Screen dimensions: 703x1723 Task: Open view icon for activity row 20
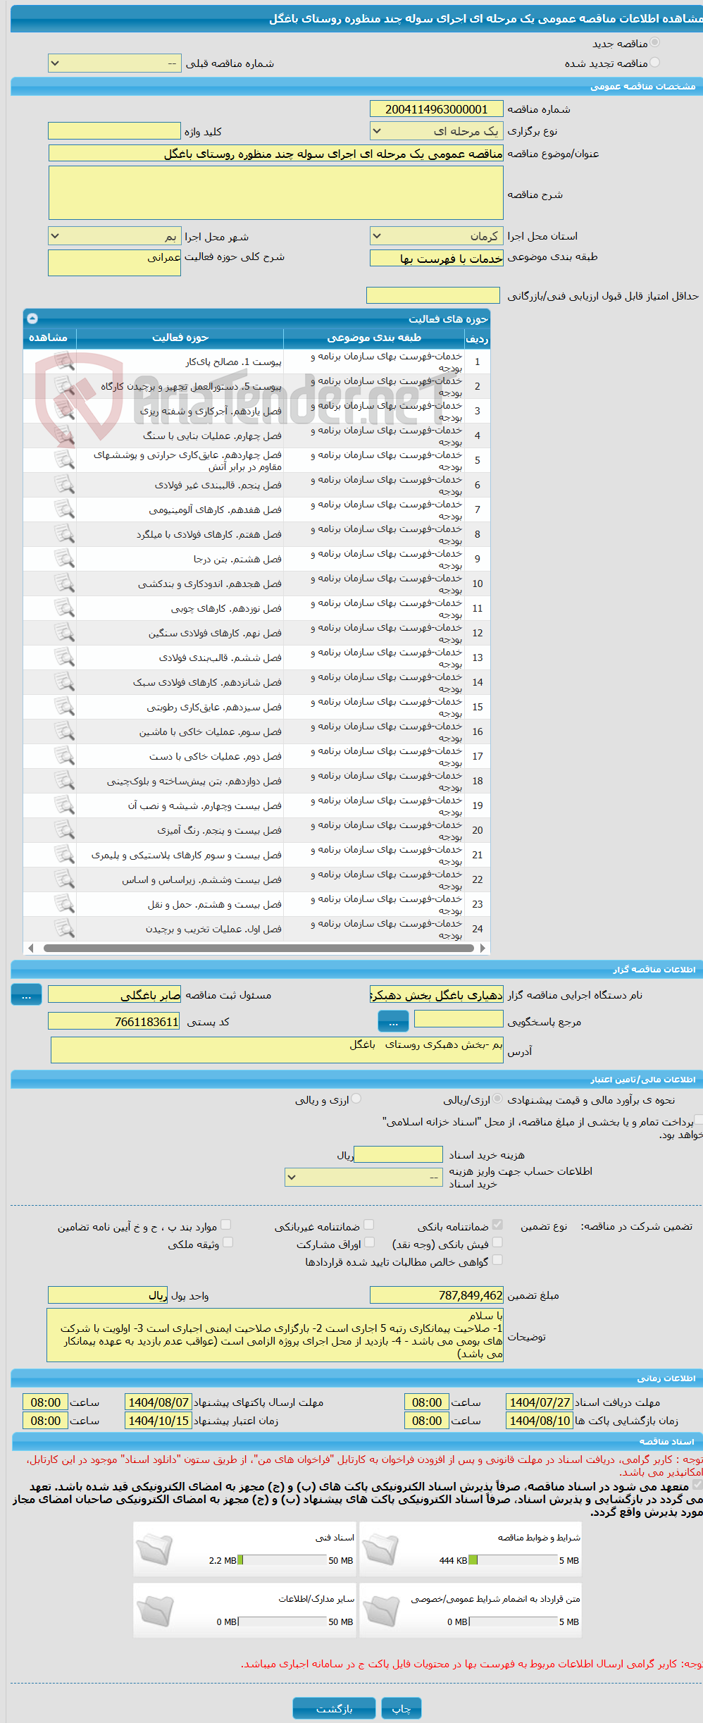tap(64, 830)
